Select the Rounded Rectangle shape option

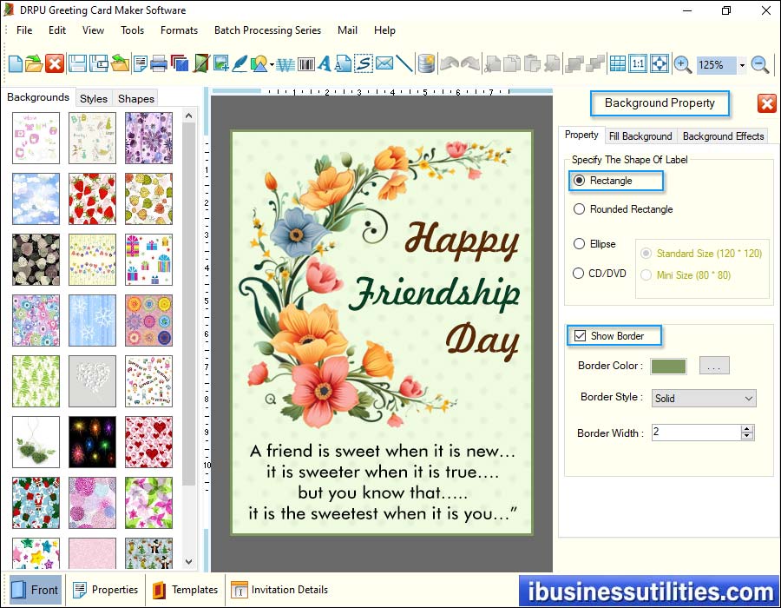[579, 209]
